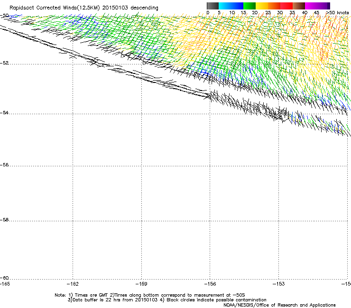Click the orange 25-30 knots color band
The width and height of the screenshot is (351, 308).
[274, 6]
